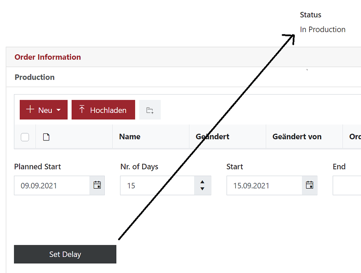This screenshot has width=361, height=273.
Task: Click the Geändert von column header
Action: 297,137
